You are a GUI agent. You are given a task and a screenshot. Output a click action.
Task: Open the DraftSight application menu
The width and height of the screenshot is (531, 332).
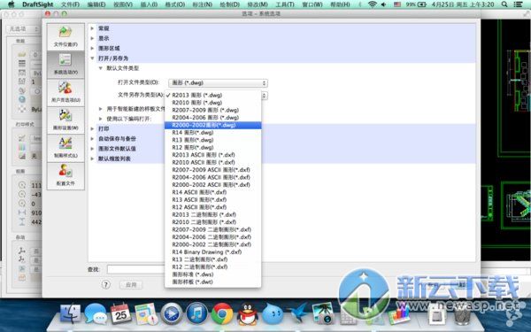pyautogui.click(x=37, y=4)
